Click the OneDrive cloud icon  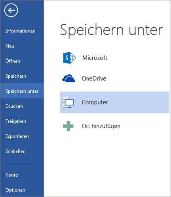coord(68,78)
